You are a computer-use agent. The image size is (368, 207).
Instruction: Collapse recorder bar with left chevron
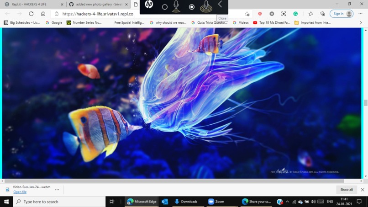pos(220,4)
